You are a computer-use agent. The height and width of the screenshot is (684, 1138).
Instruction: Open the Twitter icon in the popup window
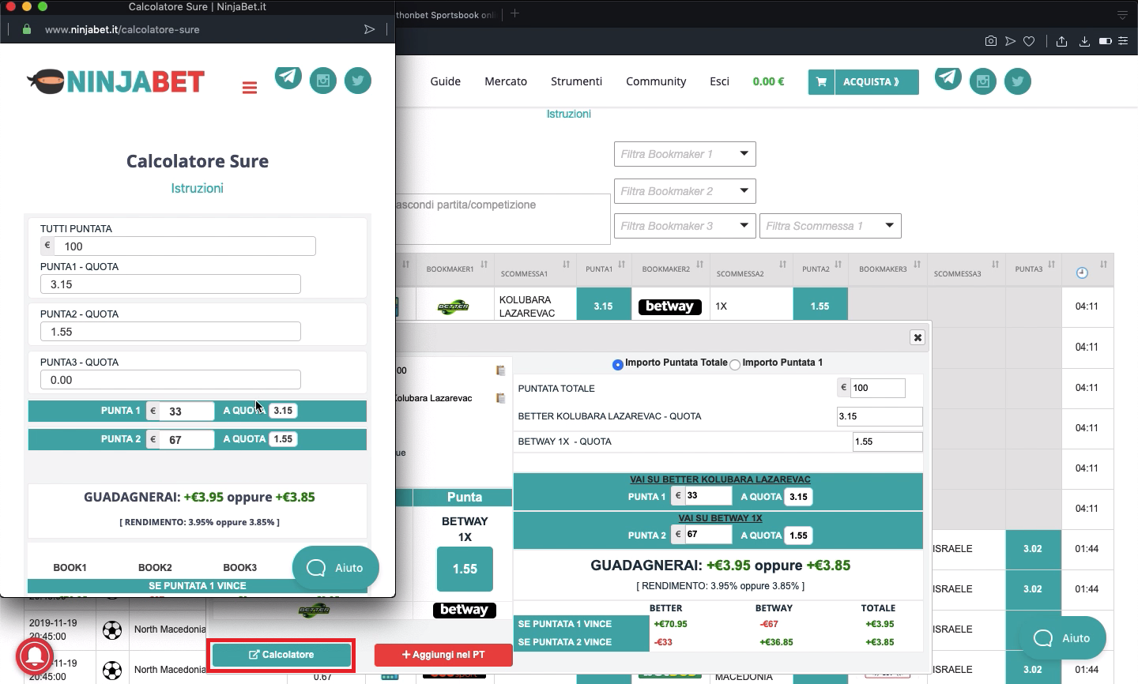click(358, 81)
